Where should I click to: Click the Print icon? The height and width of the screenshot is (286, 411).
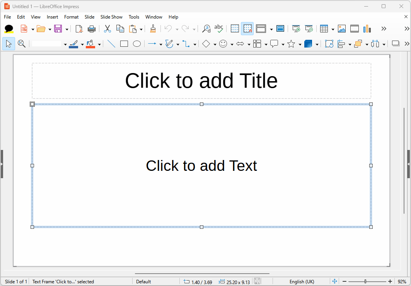(x=92, y=29)
